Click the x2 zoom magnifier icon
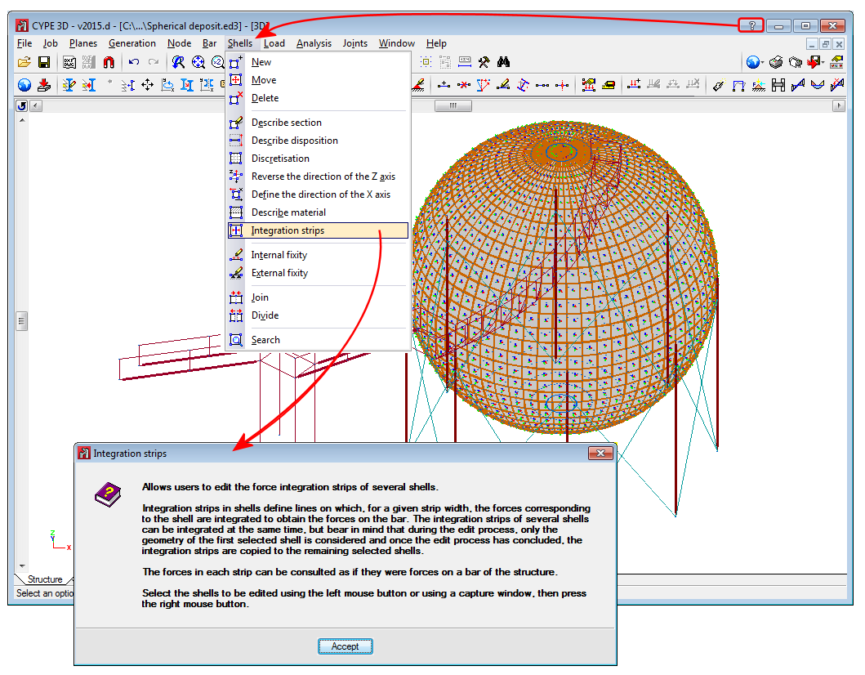The height and width of the screenshot is (675, 865). tap(218, 62)
